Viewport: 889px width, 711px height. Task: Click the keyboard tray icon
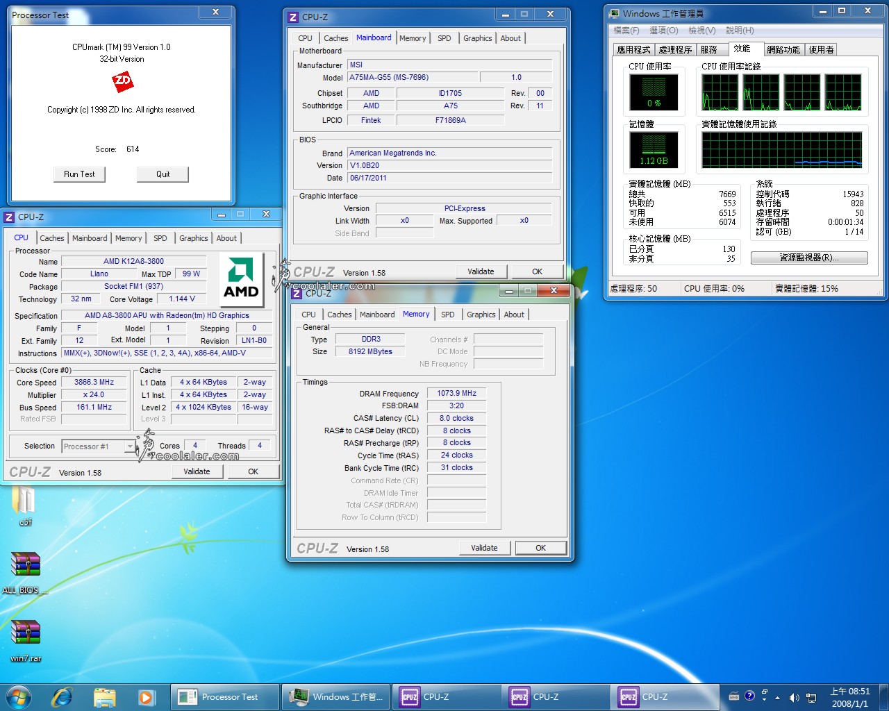[x=734, y=696]
